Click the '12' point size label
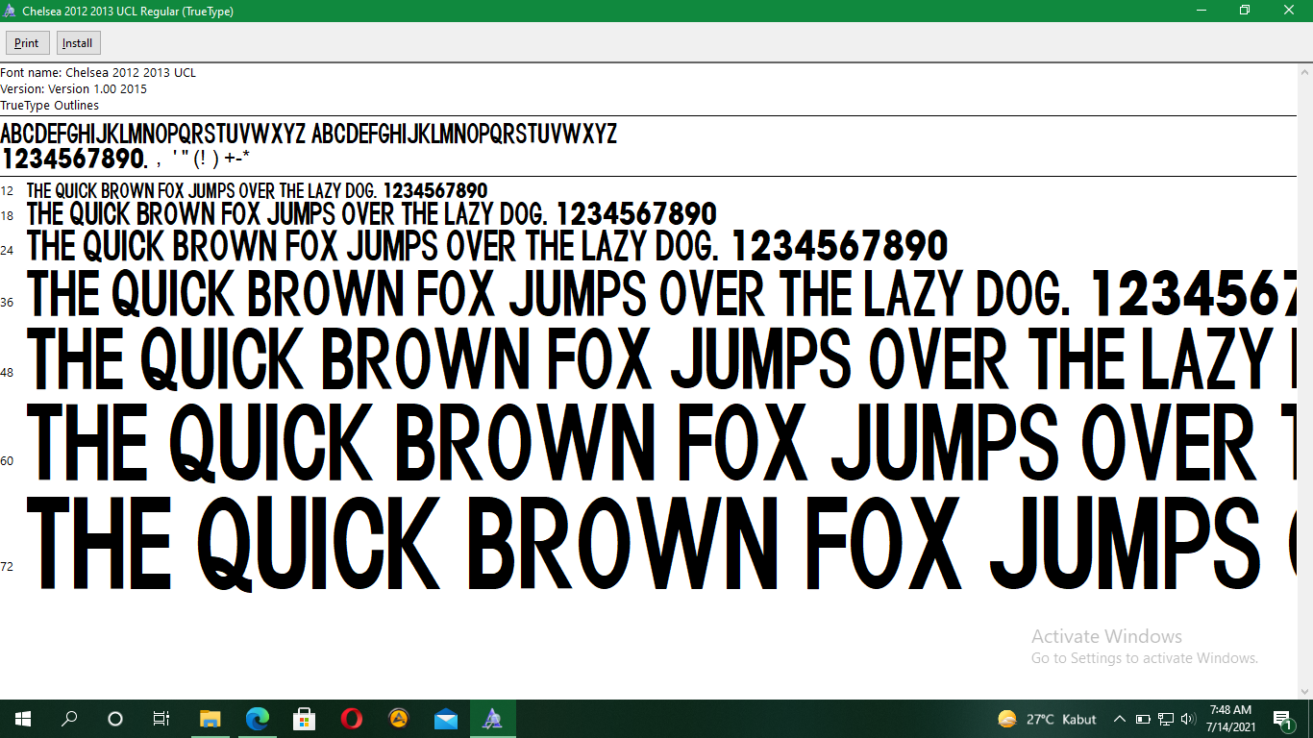Viewport: 1313px width, 738px height. (x=7, y=191)
